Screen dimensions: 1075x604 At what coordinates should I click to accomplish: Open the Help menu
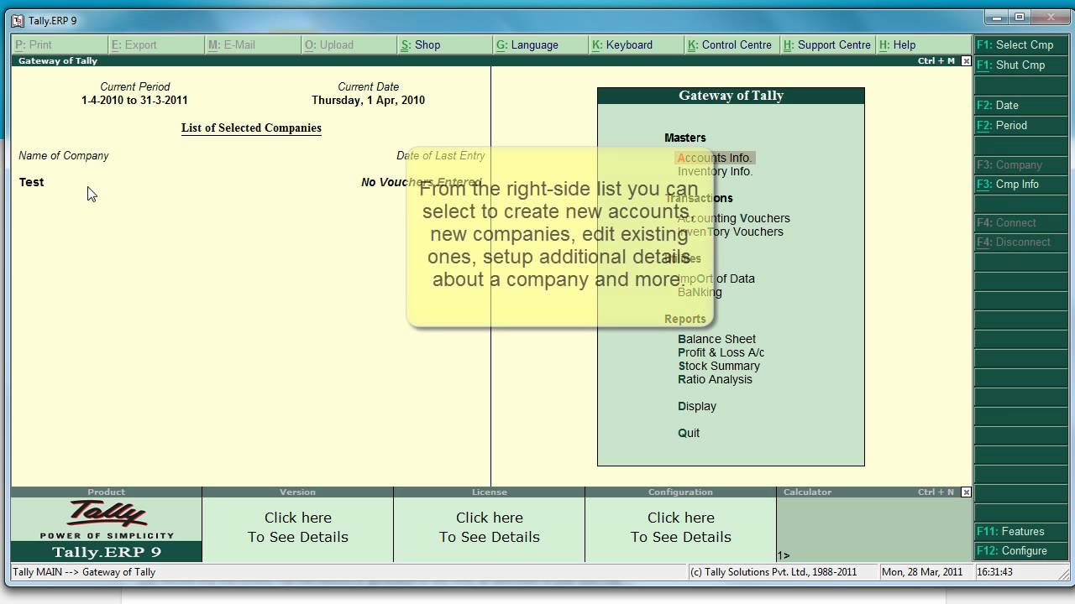(x=923, y=45)
